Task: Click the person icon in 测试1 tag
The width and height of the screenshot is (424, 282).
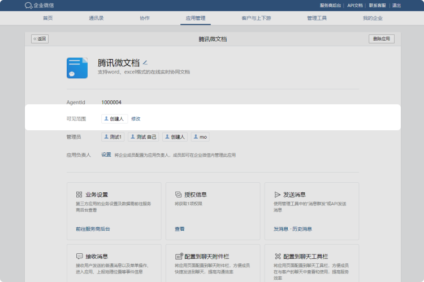Action: tap(106, 137)
